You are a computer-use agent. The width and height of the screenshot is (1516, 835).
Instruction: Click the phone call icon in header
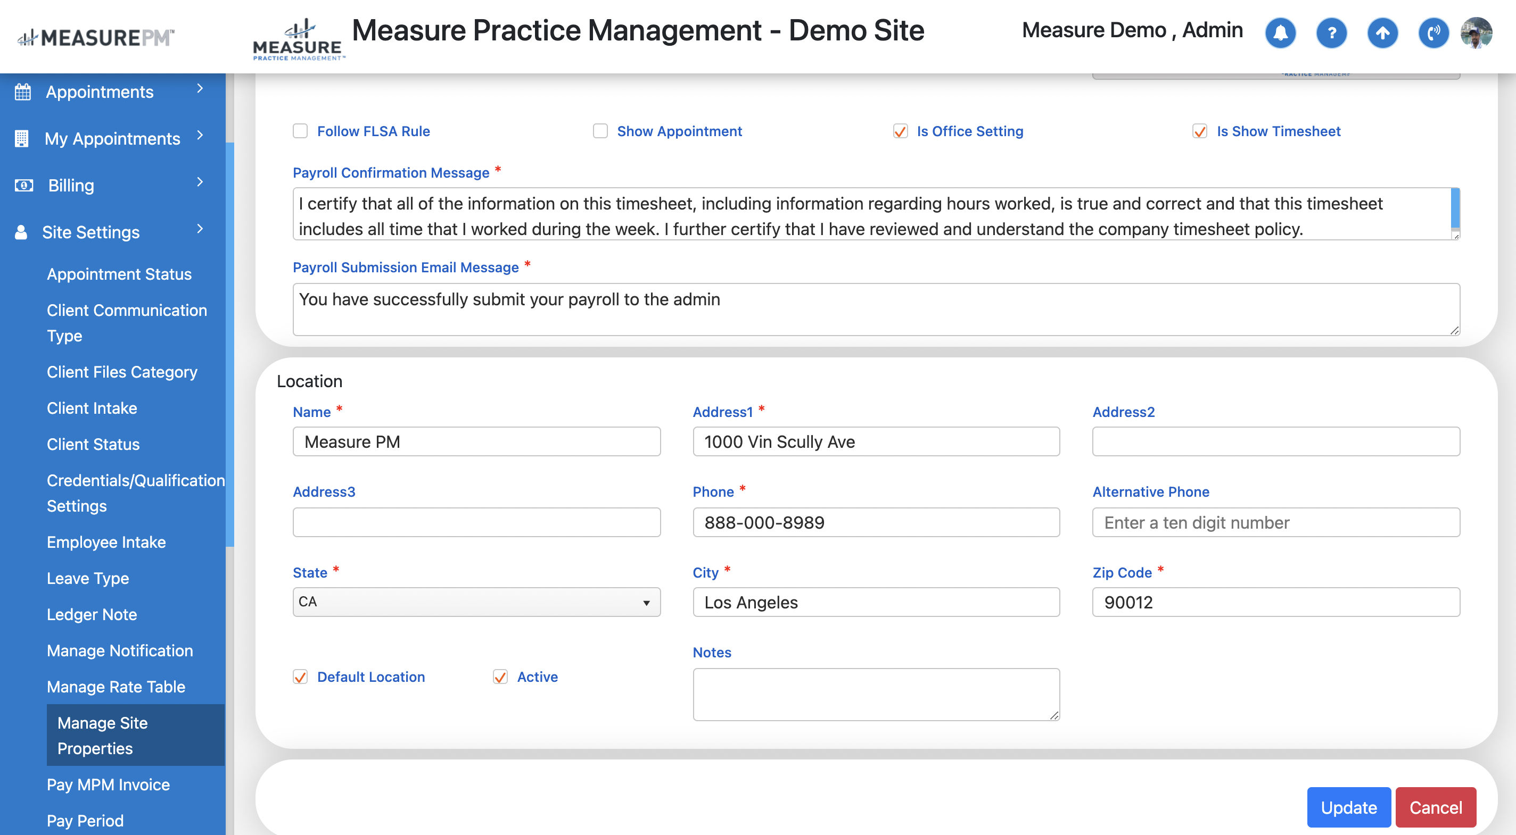[x=1433, y=32]
